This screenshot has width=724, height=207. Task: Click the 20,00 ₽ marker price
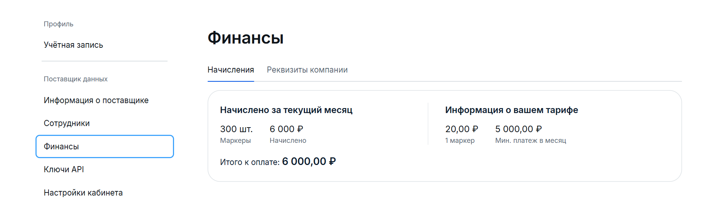[461, 129]
